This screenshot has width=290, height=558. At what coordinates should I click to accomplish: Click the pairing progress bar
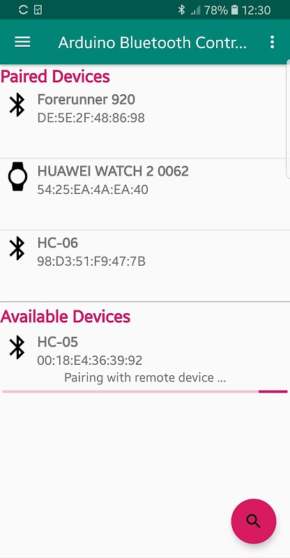point(145,391)
